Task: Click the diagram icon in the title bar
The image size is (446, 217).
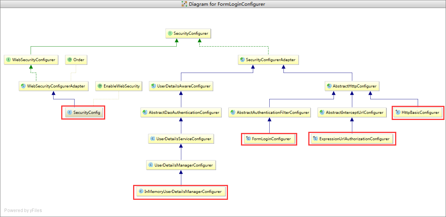Action: (x=185, y=4)
